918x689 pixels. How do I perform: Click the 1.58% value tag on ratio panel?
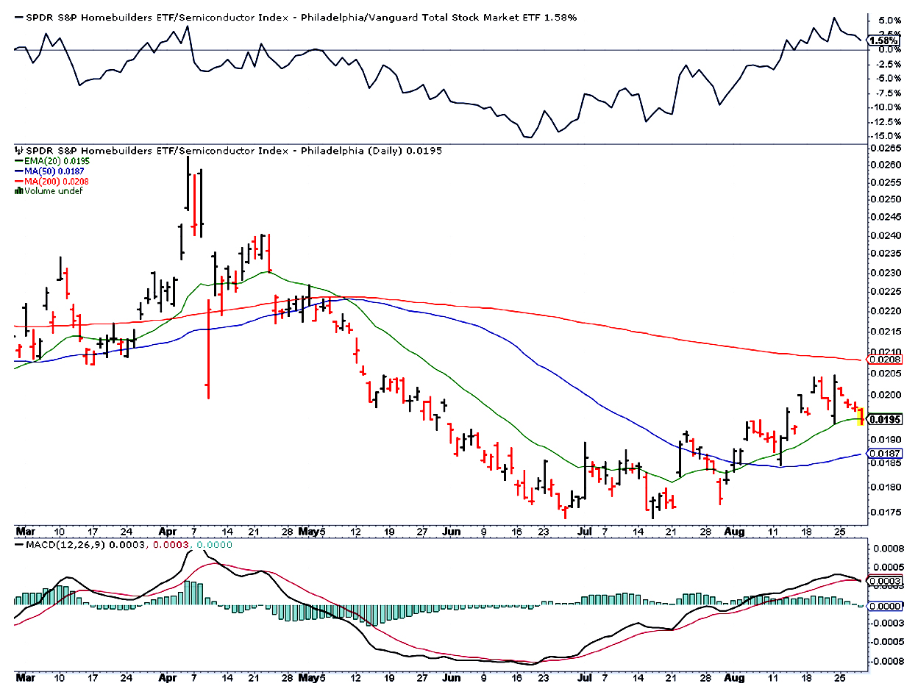(883, 41)
